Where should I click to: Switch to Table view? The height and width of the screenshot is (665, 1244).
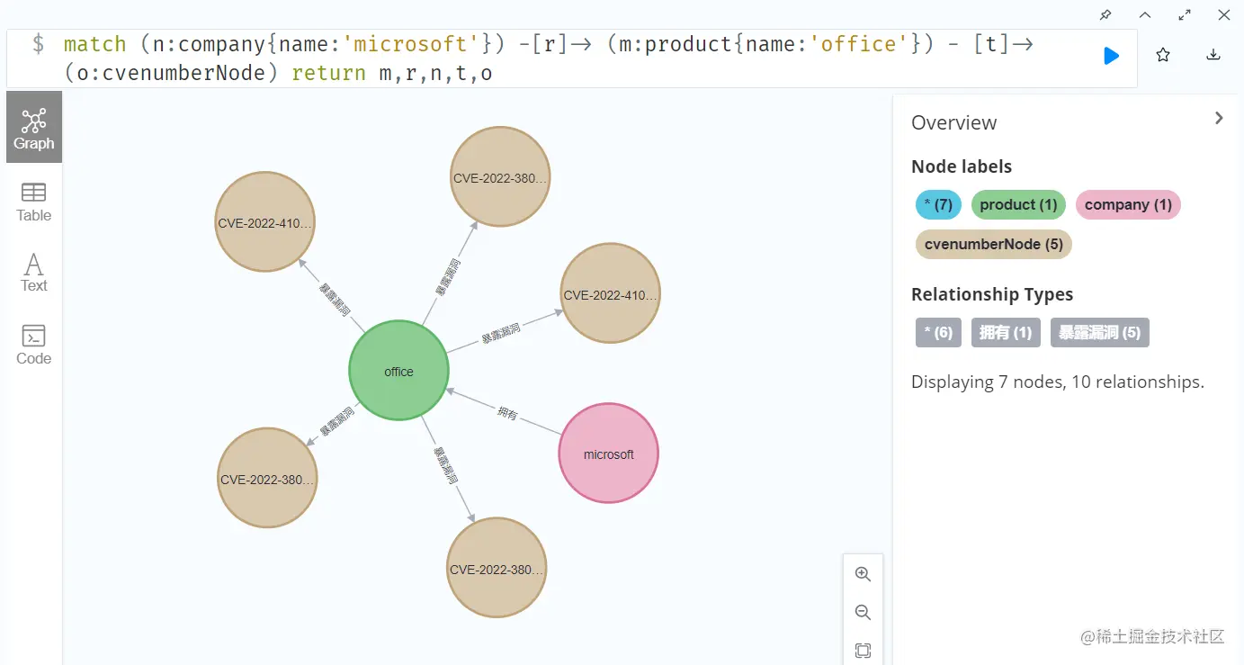(x=34, y=202)
